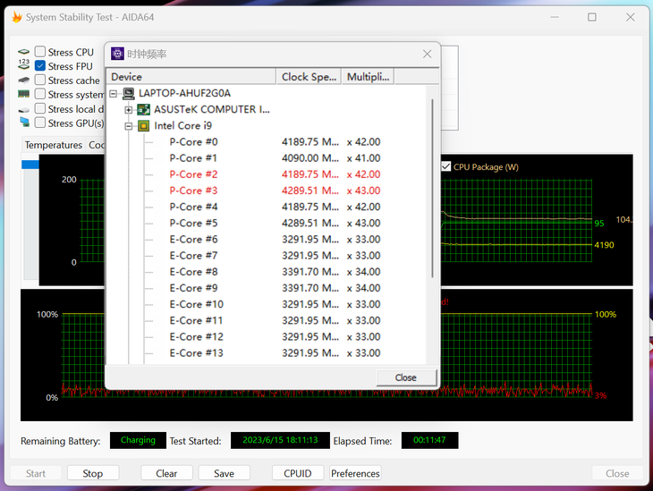This screenshot has height=491, width=653.
Task: Click the clock frequency dialog purple chip icon
Action: [117, 54]
